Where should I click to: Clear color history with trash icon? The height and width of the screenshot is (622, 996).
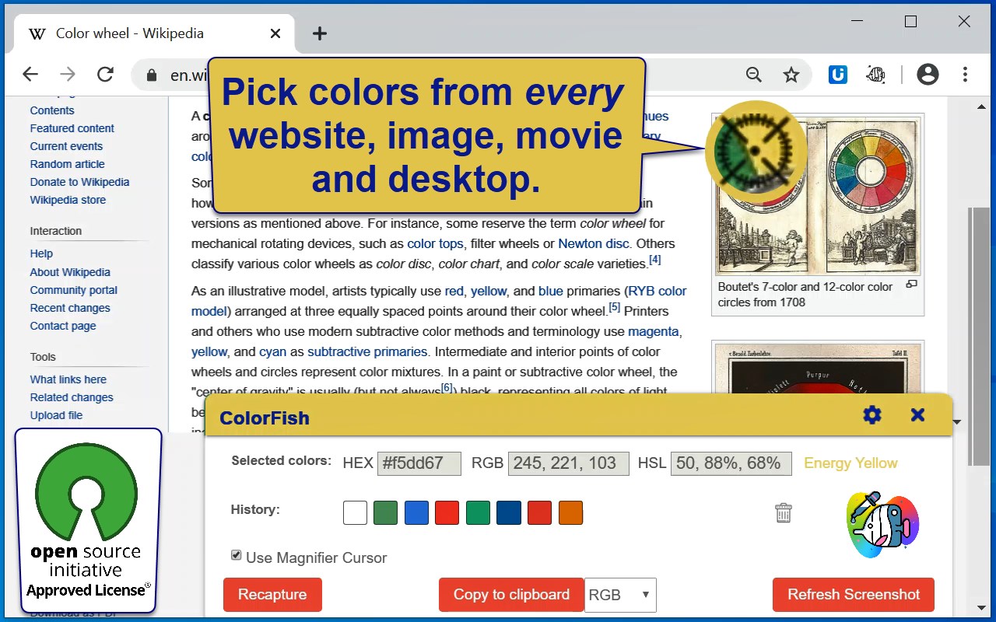point(784,512)
